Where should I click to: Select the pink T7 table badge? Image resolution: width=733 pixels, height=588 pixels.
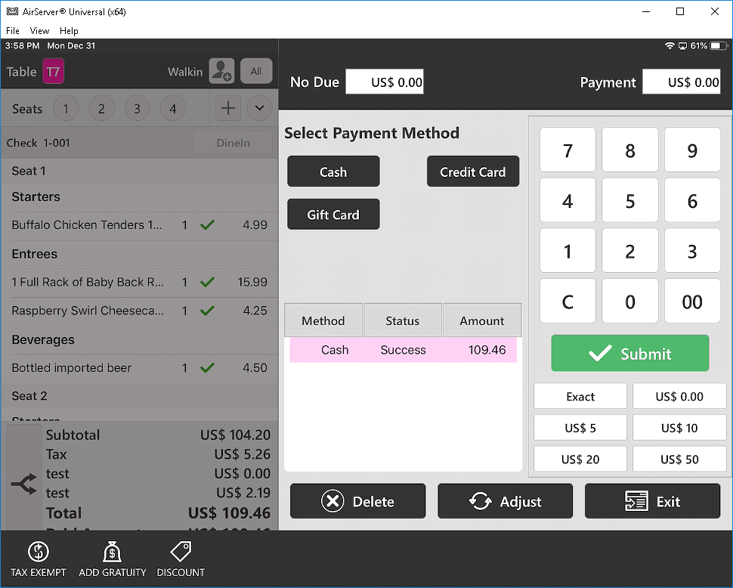[x=53, y=72]
